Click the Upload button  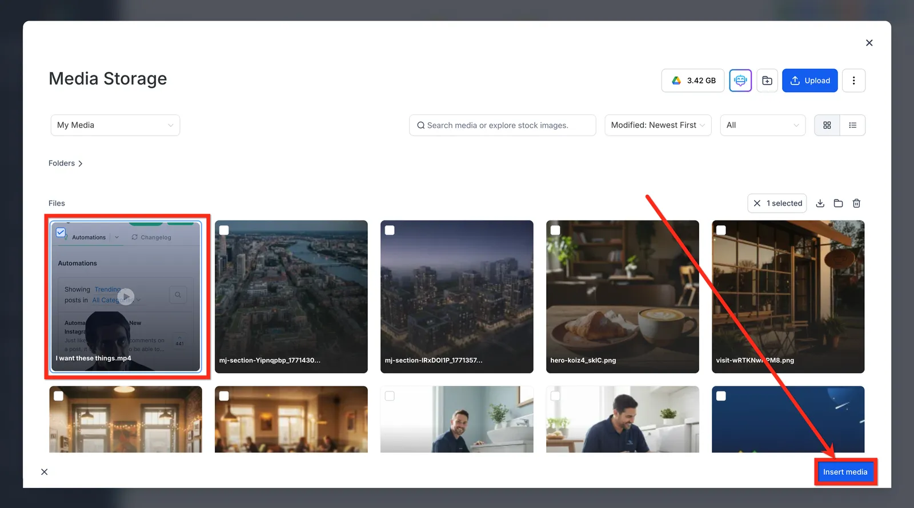810,81
